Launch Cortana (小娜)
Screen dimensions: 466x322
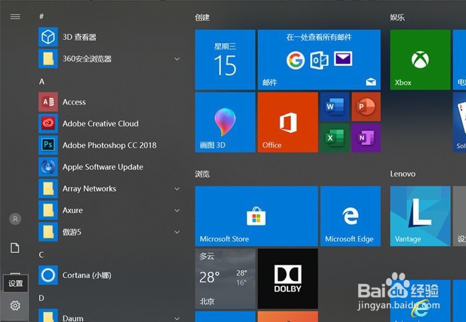(110, 275)
